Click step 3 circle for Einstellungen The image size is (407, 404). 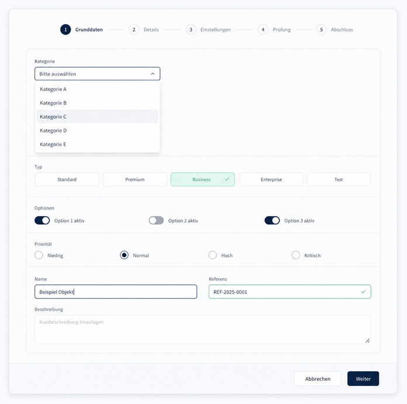point(191,30)
